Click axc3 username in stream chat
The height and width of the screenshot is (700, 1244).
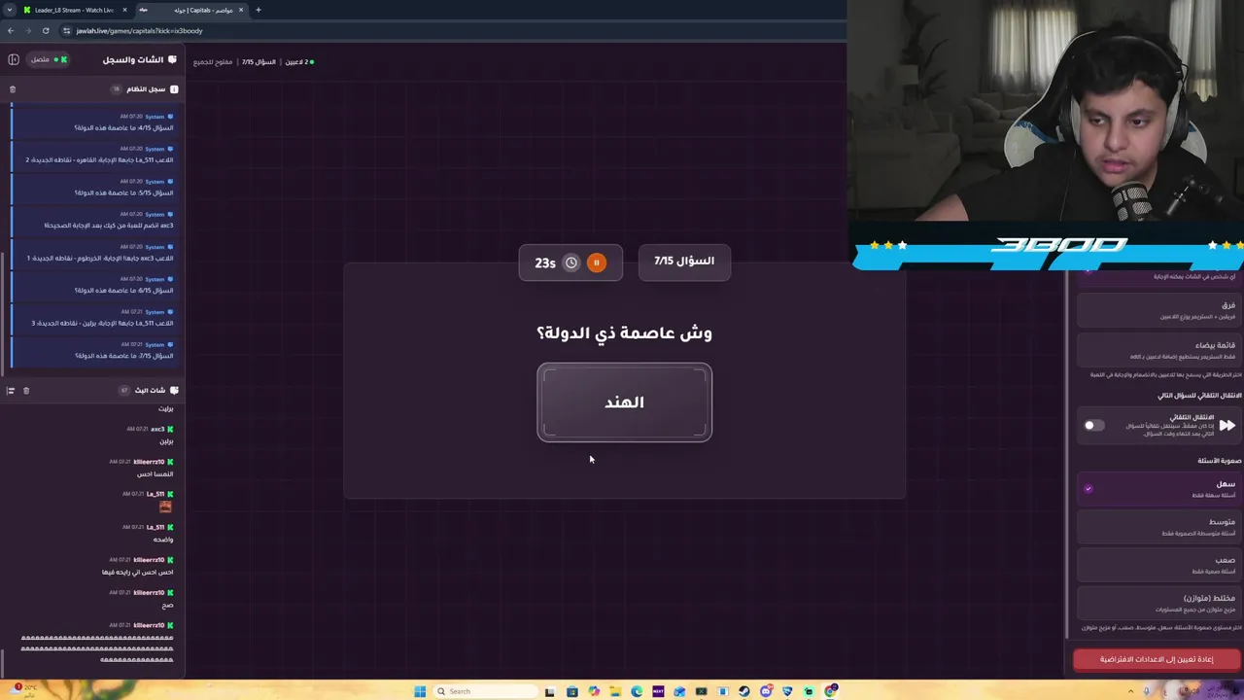click(157, 429)
